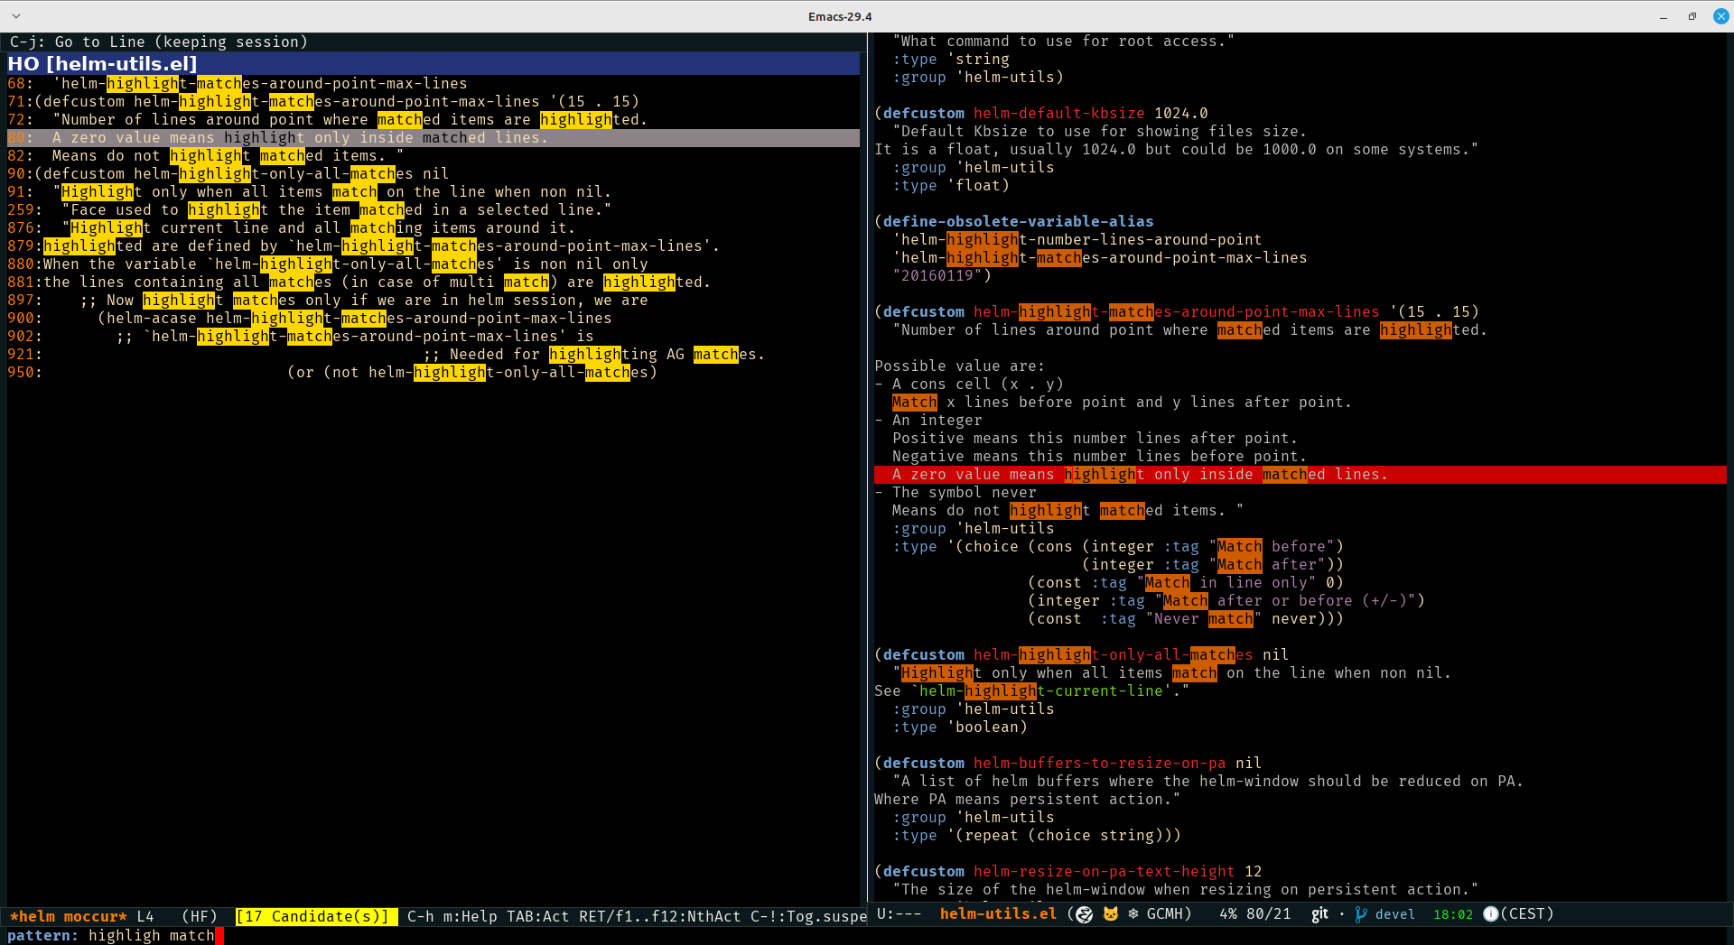This screenshot has height=945, width=1734.
Task: Select candidate line 876 "Highlight current line"
Action: pyautogui.click(x=433, y=227)
